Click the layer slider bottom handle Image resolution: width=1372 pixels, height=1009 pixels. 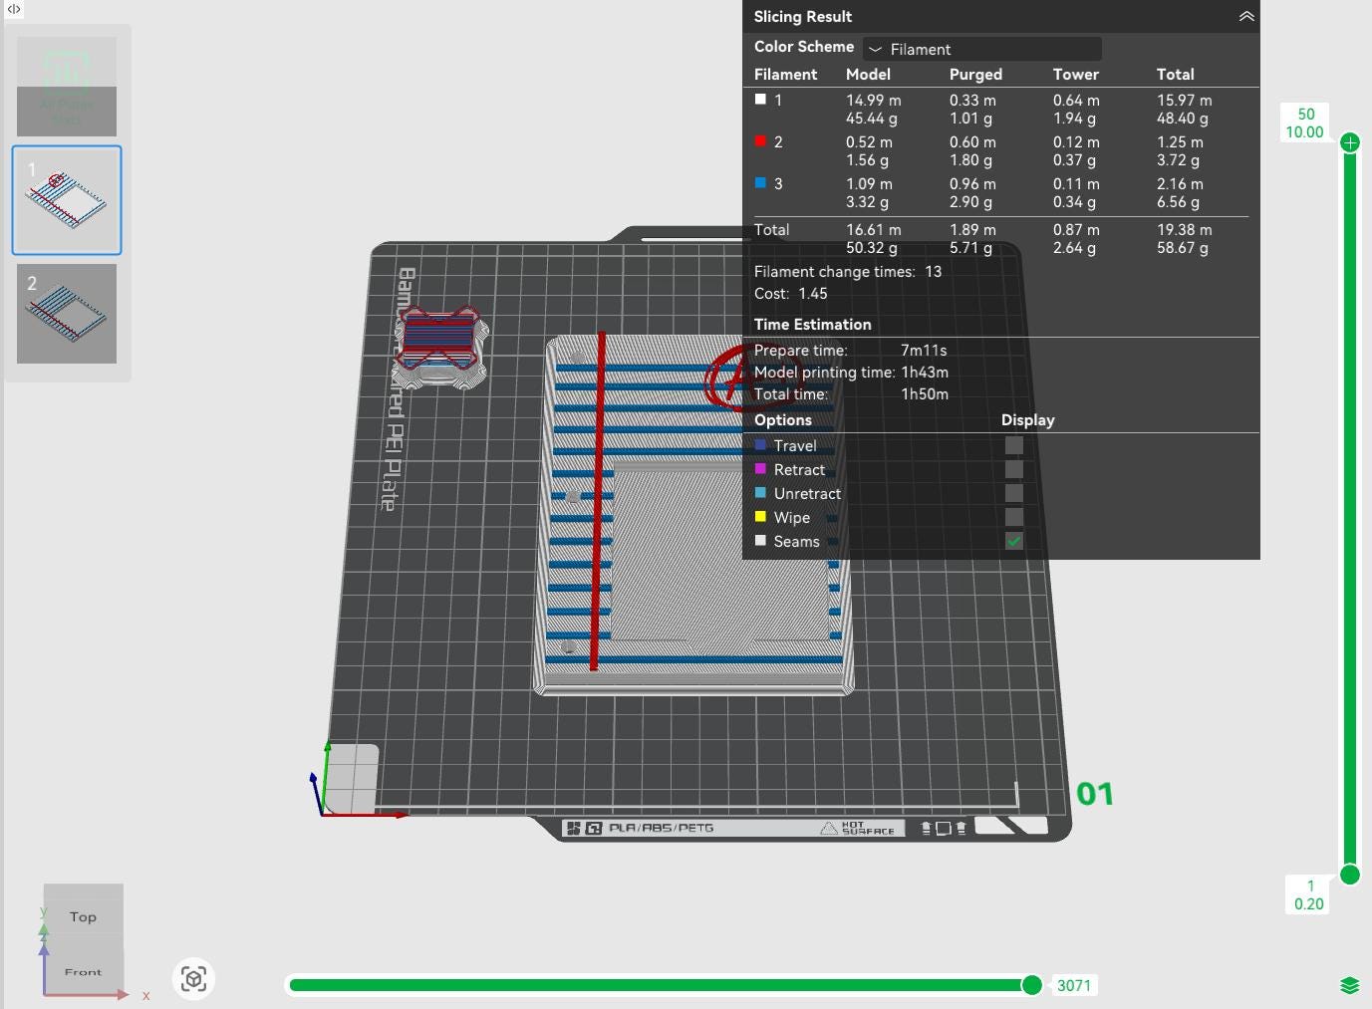[x=1350, y=875]
